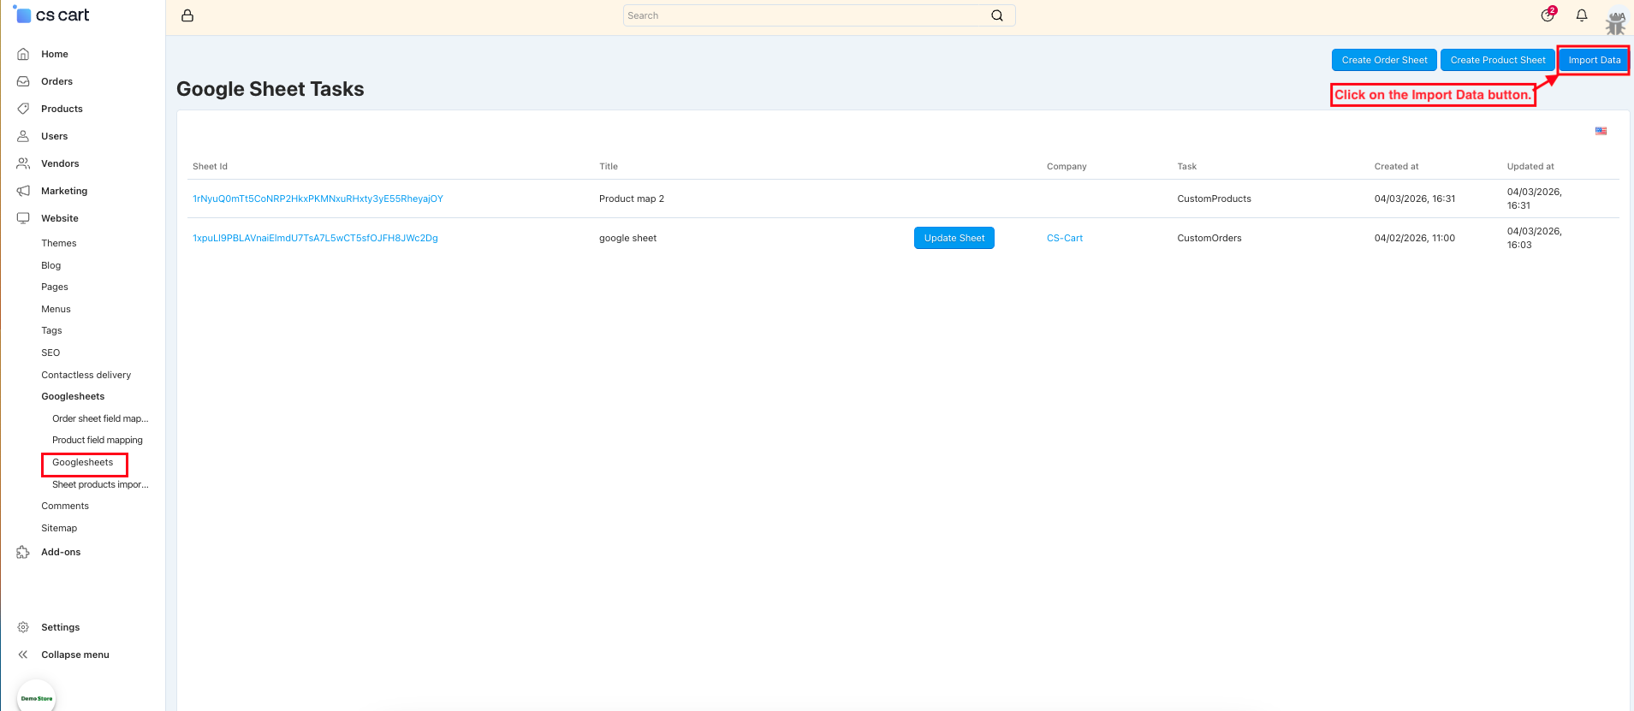Screen dimensions: 1634x711
Task: Click the Orders inbox icon
Action: tap(23, 81)
